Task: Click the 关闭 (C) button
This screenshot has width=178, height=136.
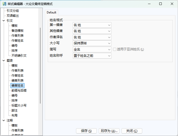Action: (x=132, y=131)
